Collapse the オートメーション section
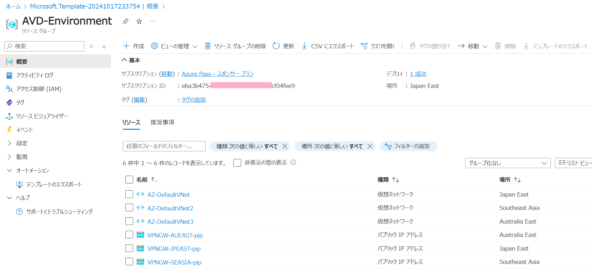The image size is (592, 279). point(9,170)
